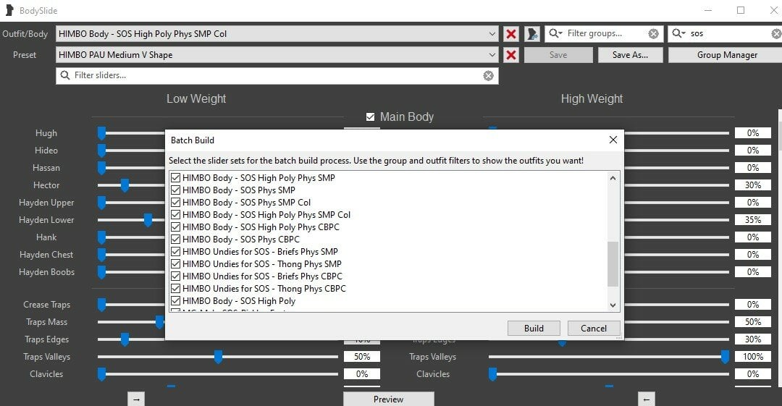Click the left arrow button above Preview's right

(647, 399)
